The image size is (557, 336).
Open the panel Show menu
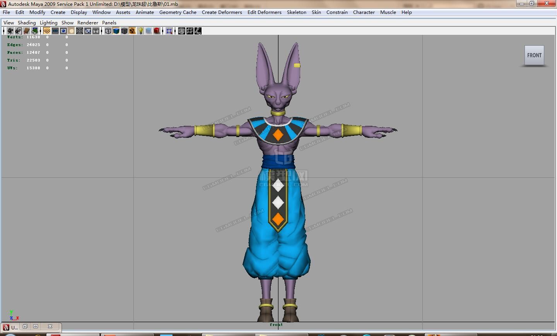67,23
